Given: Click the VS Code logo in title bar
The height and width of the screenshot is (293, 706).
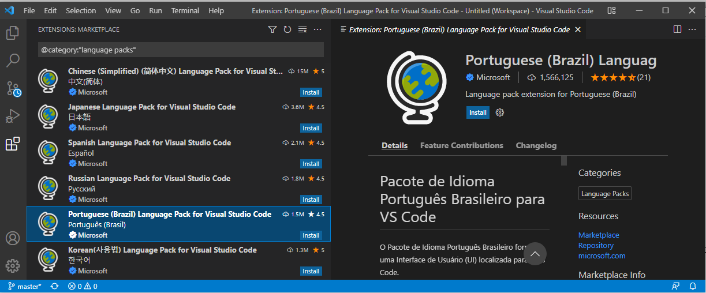Looking at the screenshot, I should coord(10,10).
